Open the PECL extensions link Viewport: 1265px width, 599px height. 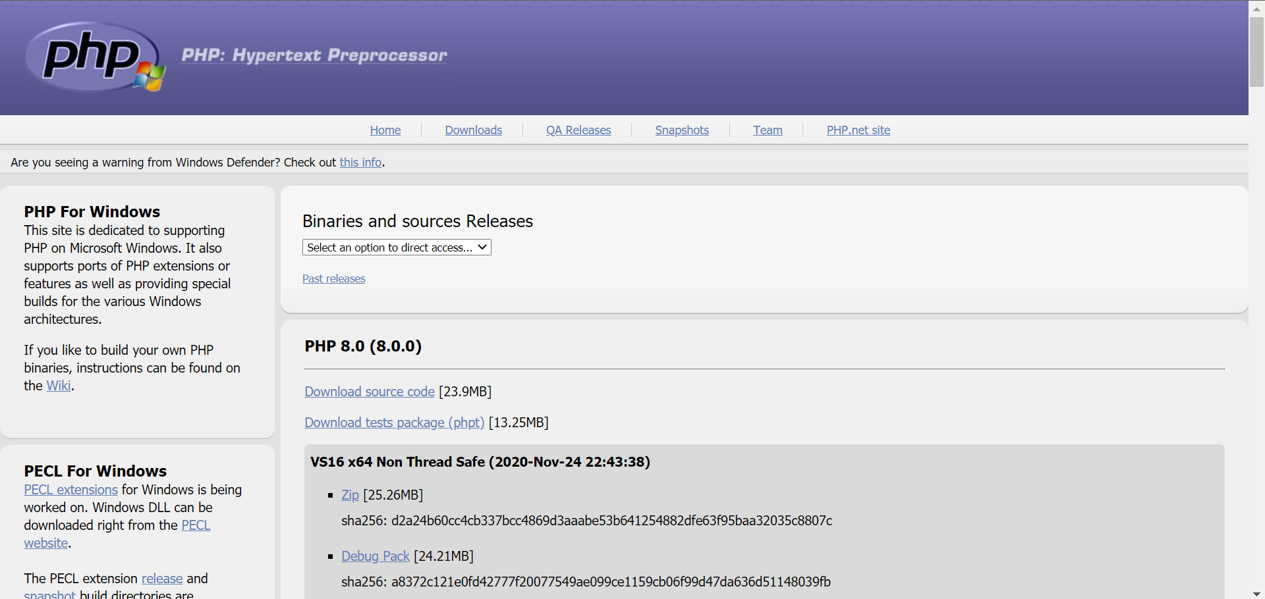70,490
